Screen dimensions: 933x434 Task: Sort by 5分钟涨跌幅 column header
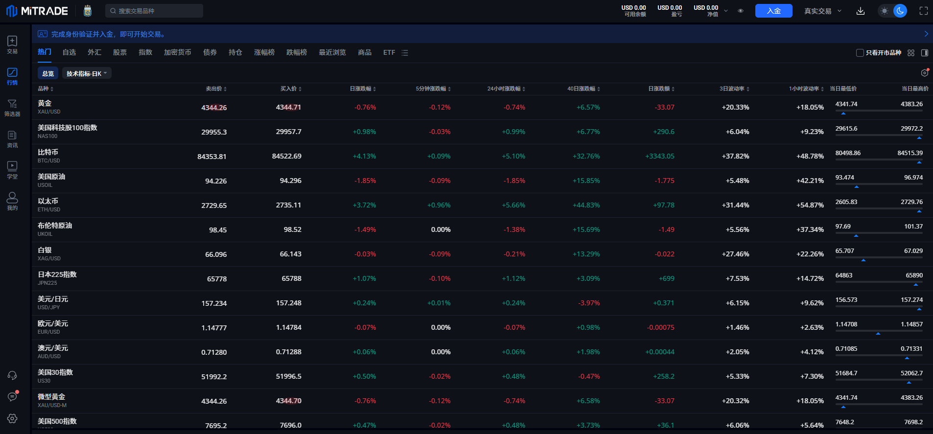point(433,89)
